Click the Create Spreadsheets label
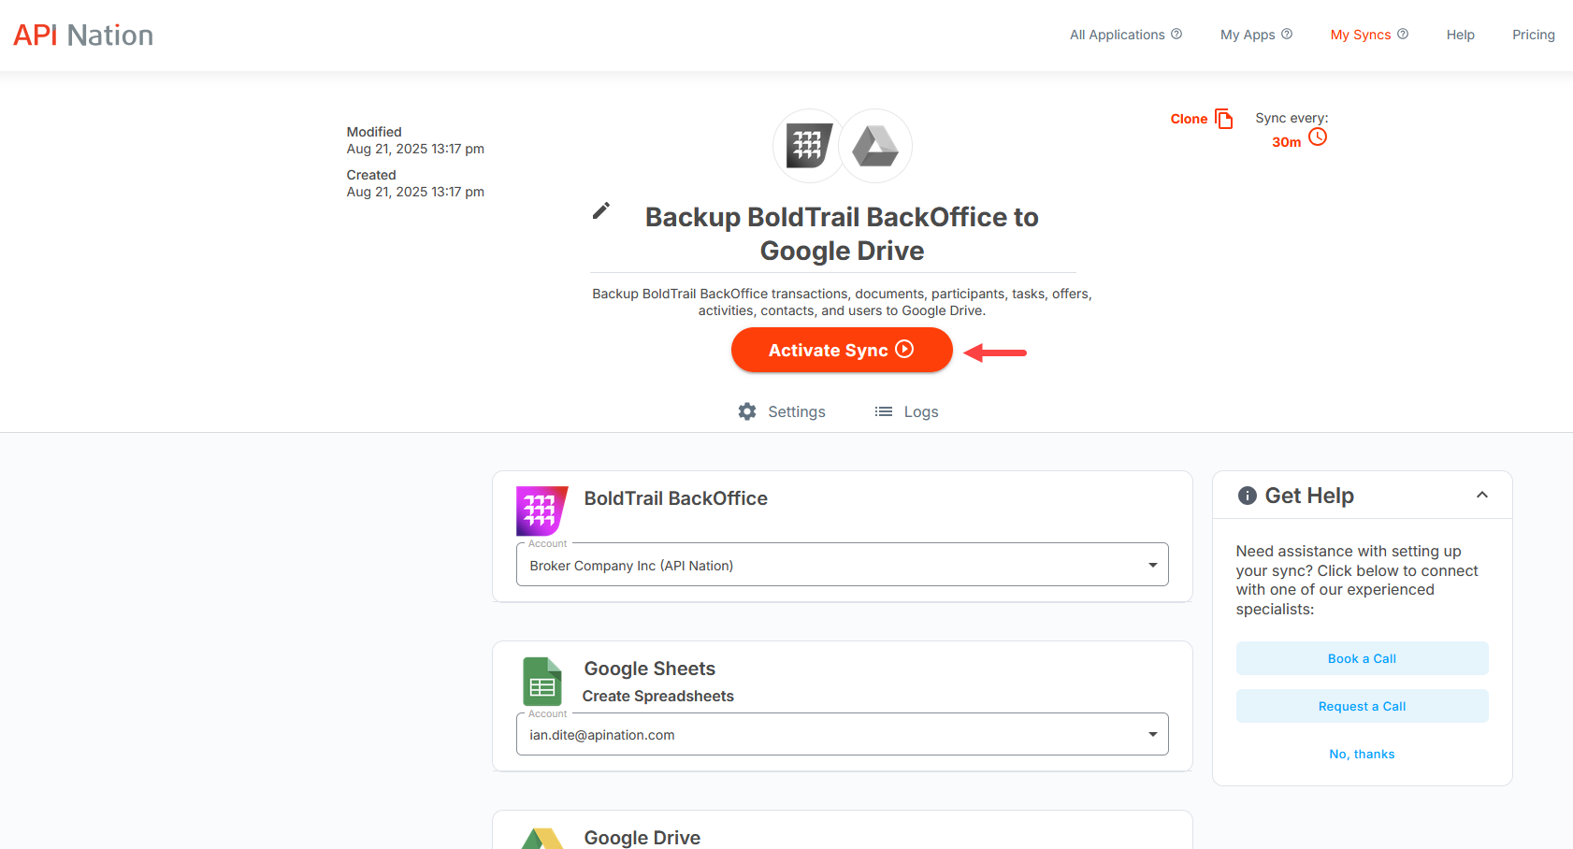Screen dimensions: 1573x849 coord(657,696)
